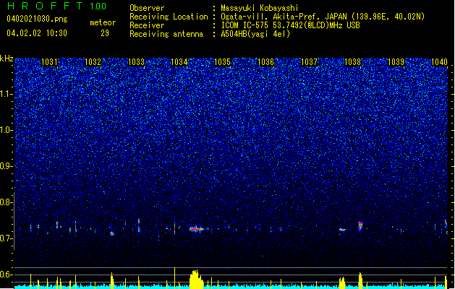Click the 'Receiver' field label

coord(147,25)
